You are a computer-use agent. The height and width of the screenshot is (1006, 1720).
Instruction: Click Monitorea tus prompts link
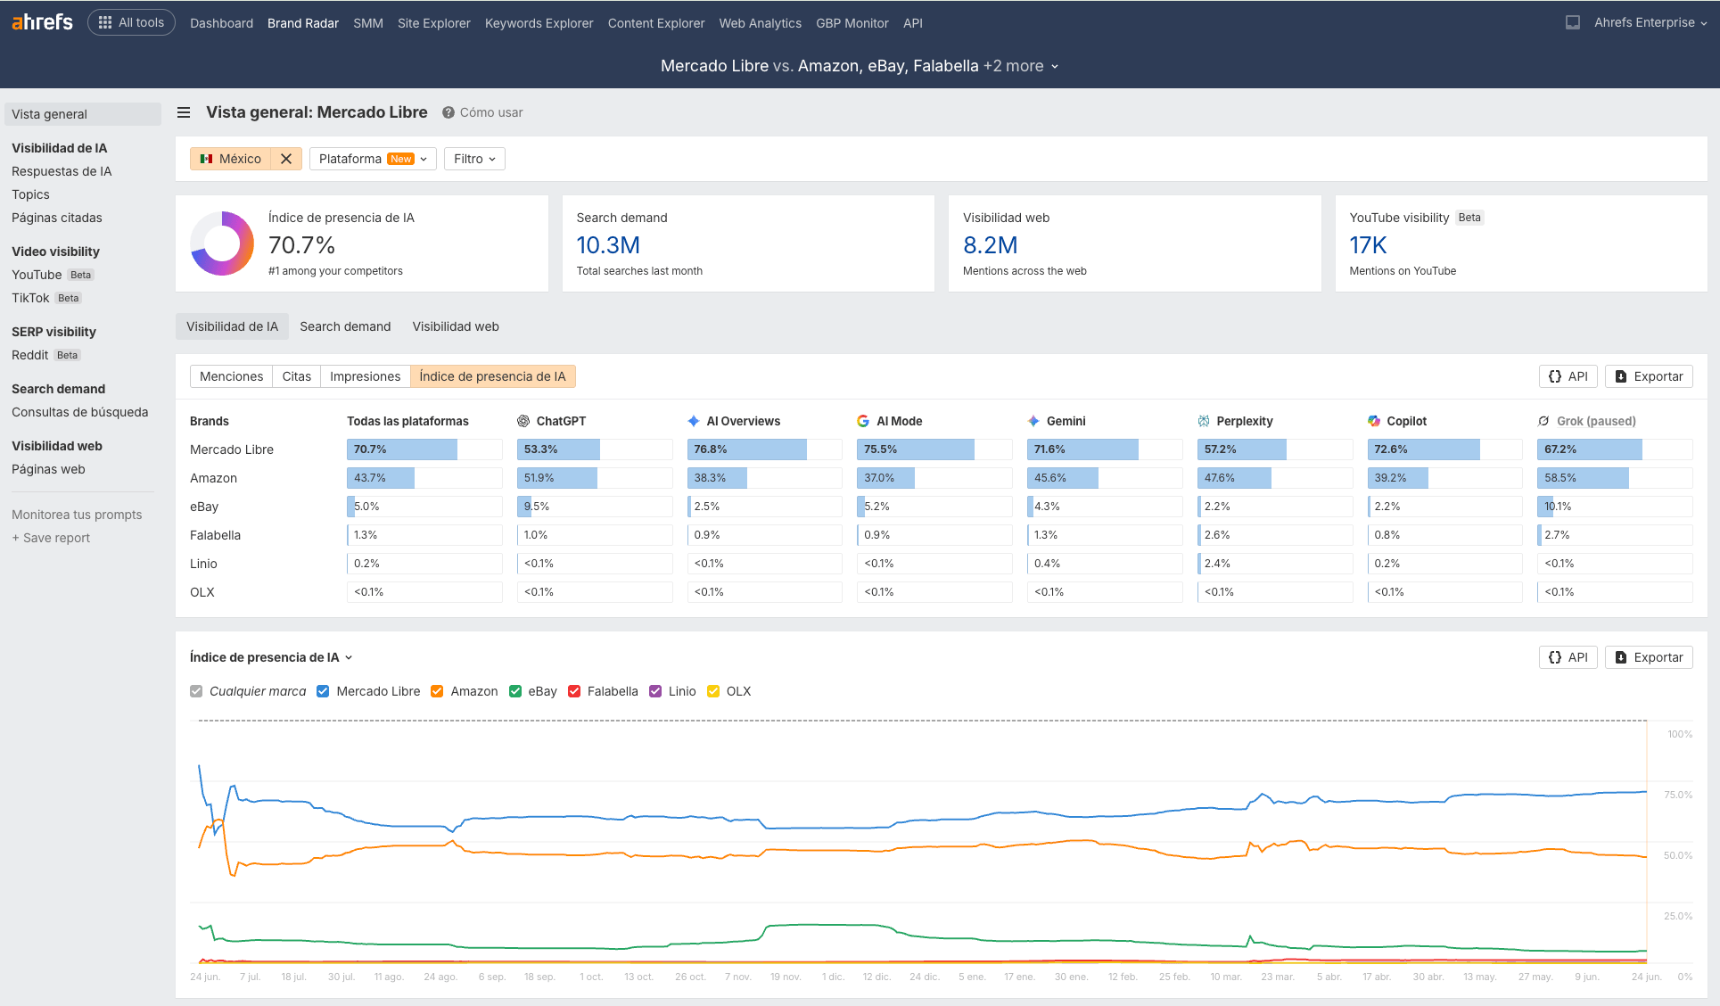[x=77, y=515]
